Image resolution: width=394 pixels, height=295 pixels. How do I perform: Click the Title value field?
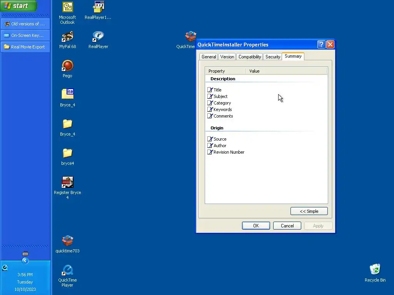pyautogui.click(x=286, y=90)
